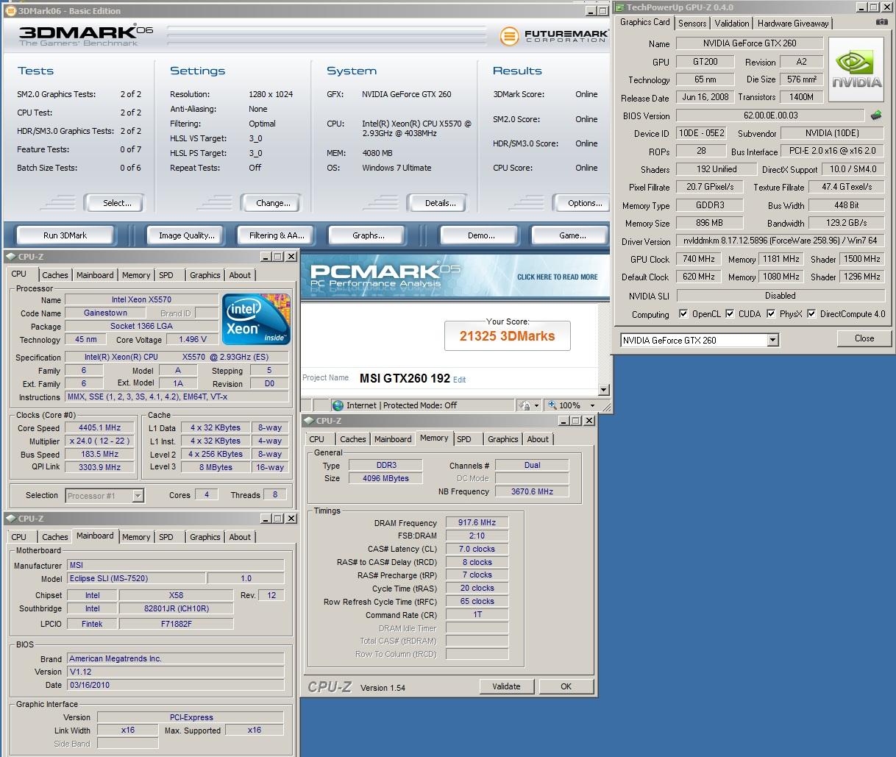Click the GPU Clock 740 MHz field
Image resolution: width=896 pixels, height=757 pixels.
(x=698, y=259)
